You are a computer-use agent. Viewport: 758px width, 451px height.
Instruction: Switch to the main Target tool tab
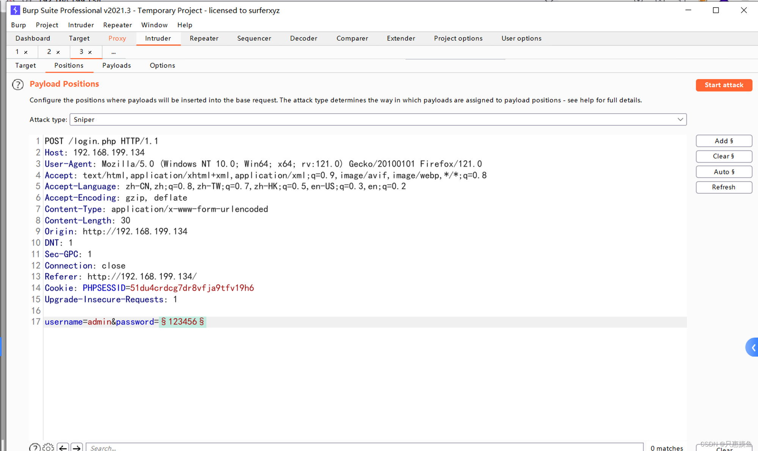coord(79,38)
